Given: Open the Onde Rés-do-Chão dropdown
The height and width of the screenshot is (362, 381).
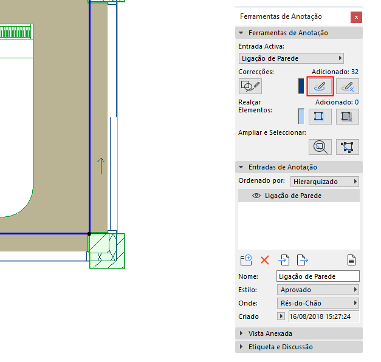Looking at the screenshot, I should click(x=318, y=303).
